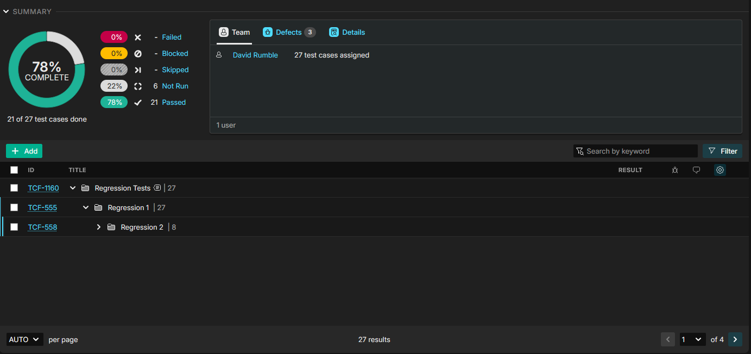The height and width of the screenshot is (354, 751).
Task: Switch to the Defects tab
Action: point(288,33)
